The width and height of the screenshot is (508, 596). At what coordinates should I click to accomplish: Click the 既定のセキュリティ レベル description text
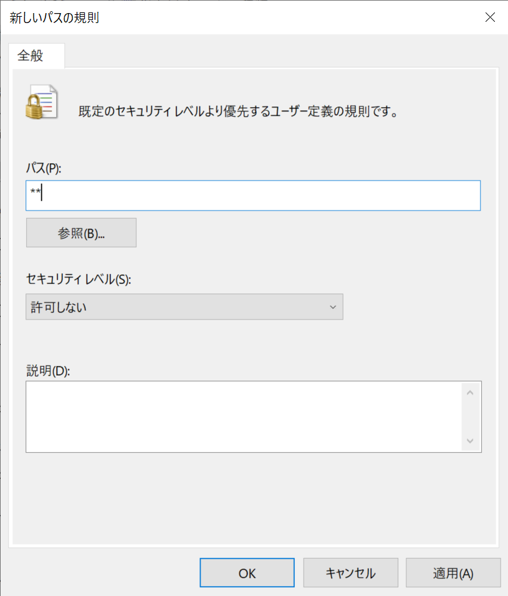point(238,111)
